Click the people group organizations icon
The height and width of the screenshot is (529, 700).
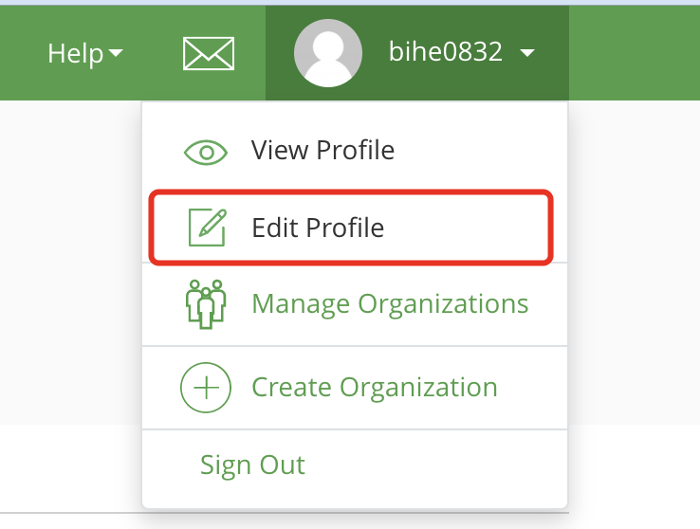pos(205,304)
